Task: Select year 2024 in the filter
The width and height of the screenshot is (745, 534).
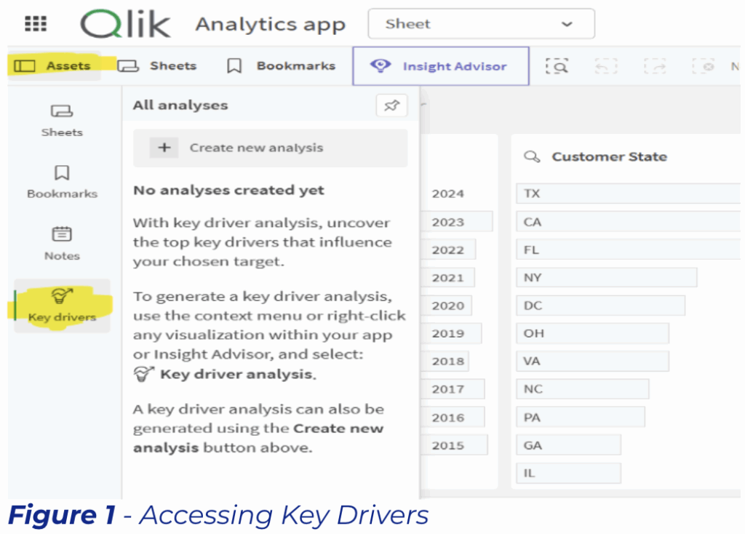Action: click(447, 194)
